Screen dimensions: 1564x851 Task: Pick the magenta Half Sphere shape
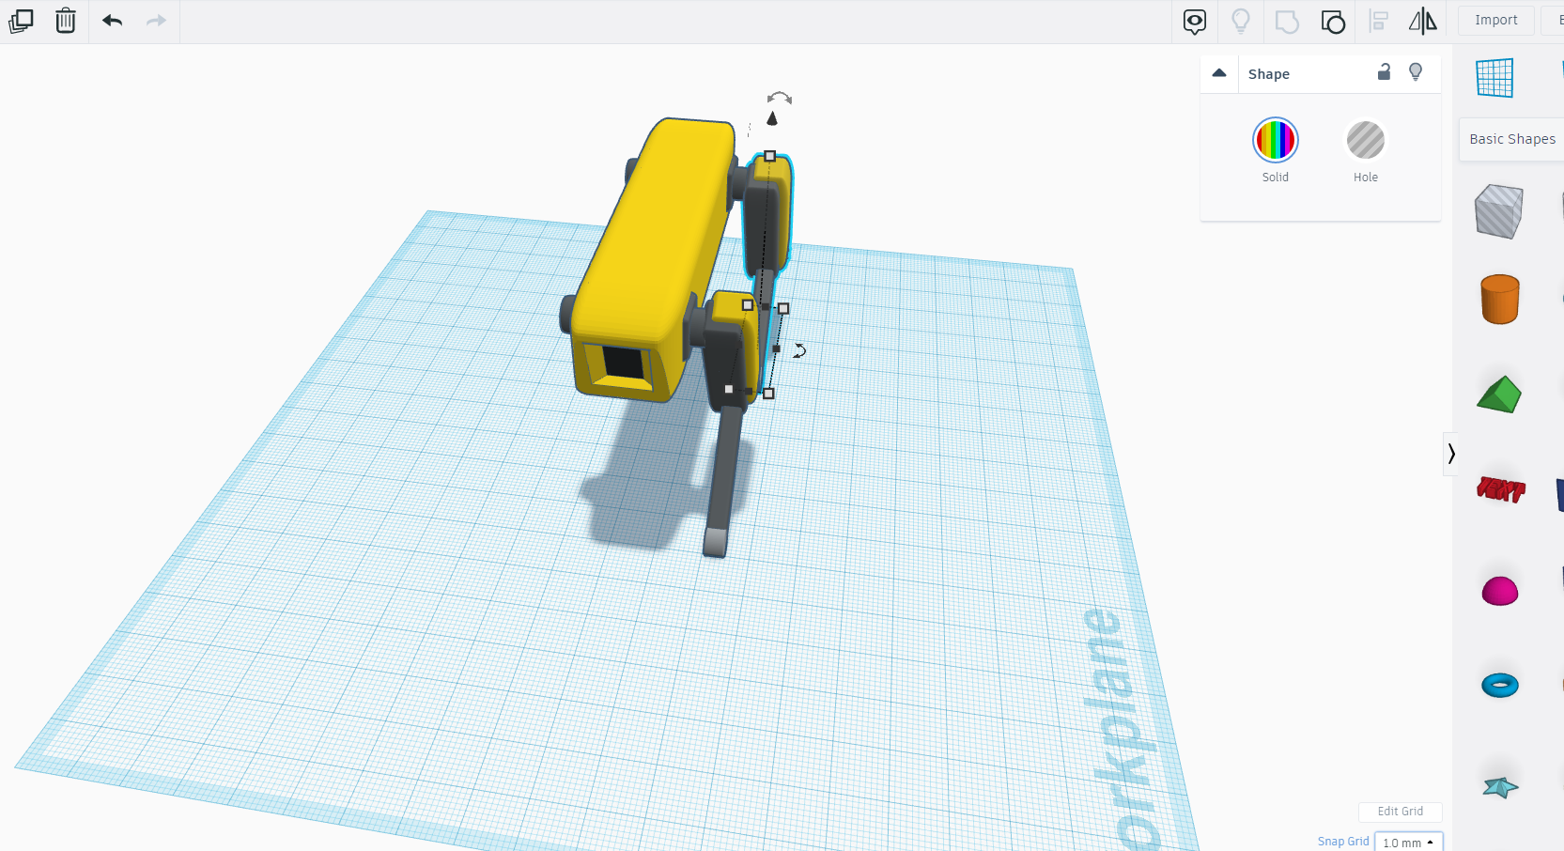click(1499, 591)
